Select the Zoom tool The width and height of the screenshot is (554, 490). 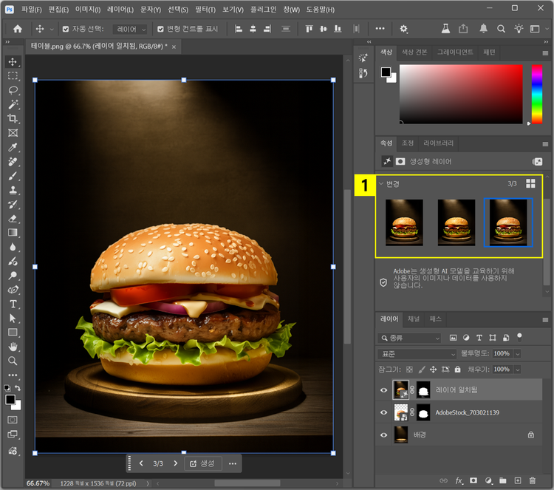pos(13,361)
